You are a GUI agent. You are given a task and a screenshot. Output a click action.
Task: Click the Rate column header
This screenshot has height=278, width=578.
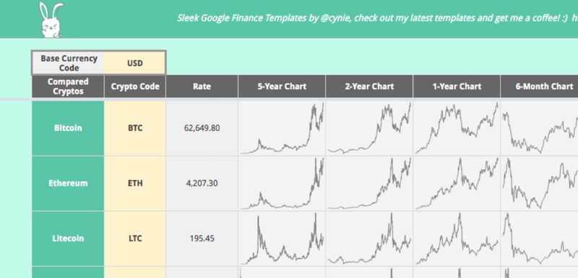(202, 86)
